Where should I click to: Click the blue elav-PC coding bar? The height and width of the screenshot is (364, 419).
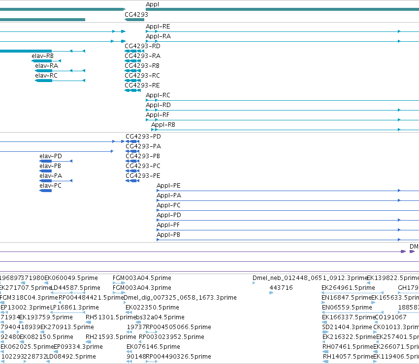[x=45, y=191]
